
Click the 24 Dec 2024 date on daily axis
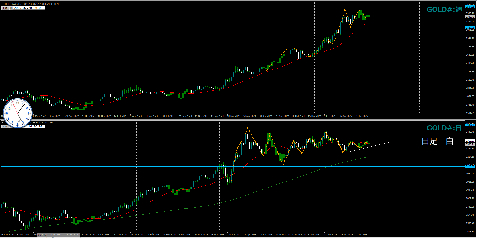coord(88,235)
